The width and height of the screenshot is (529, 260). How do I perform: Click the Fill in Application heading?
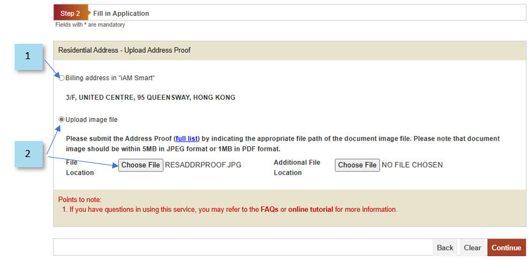point(121,13)
